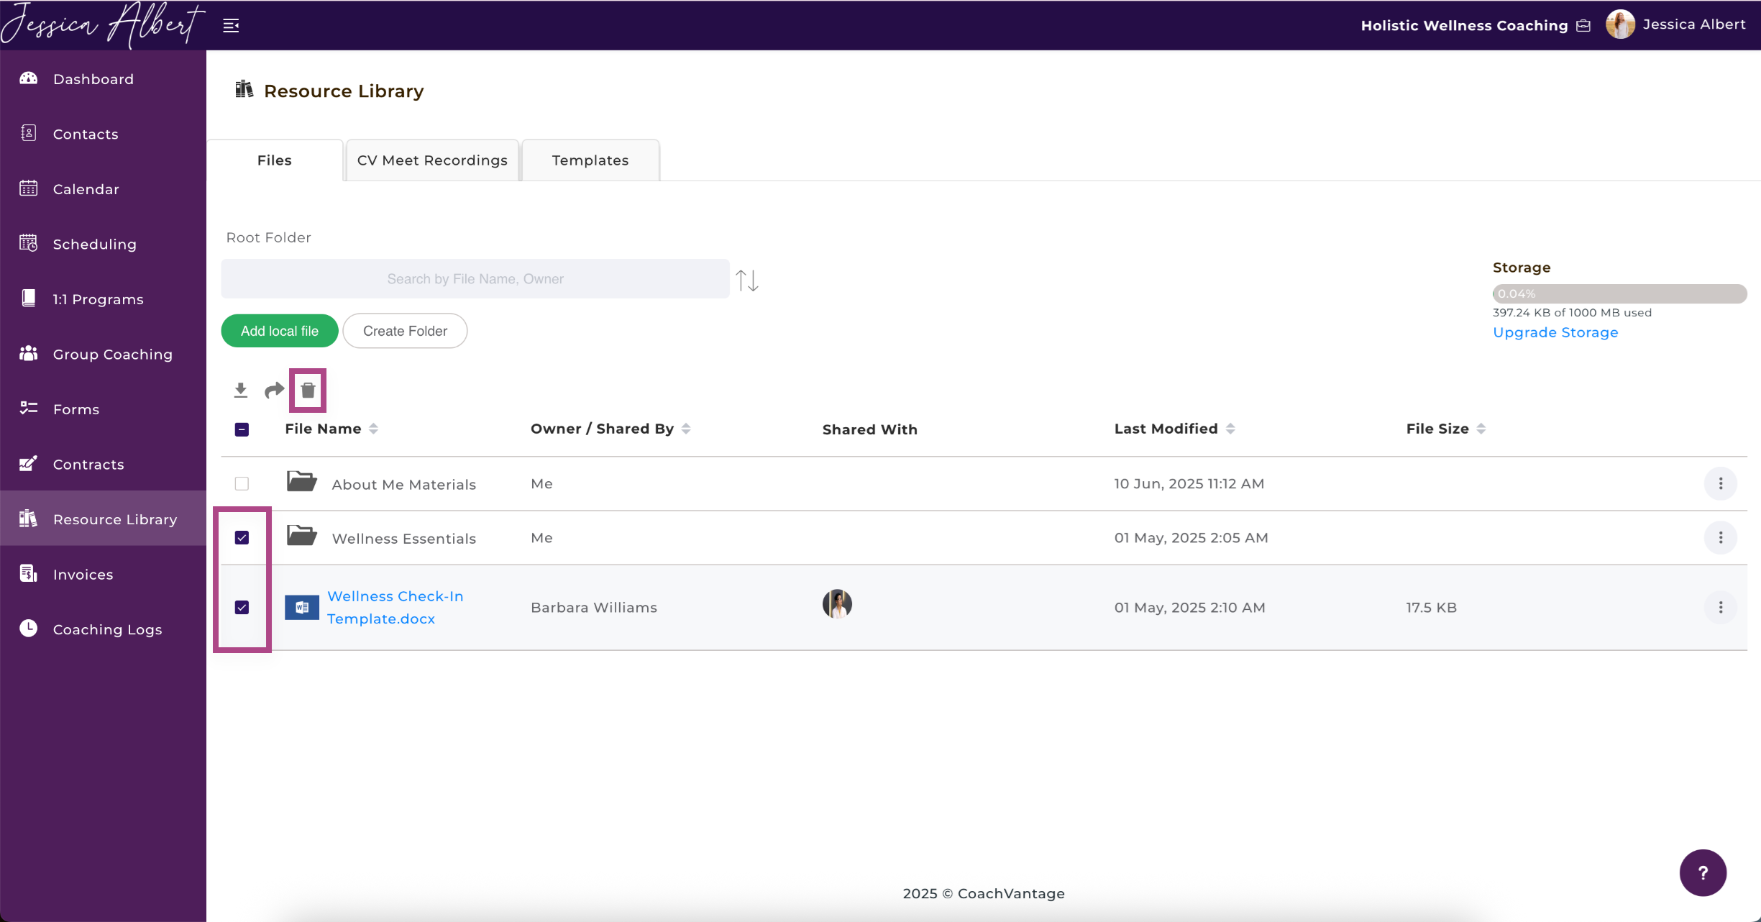
Task: Uncheck the Wellness Essentials checkbox
Action: 242,538
